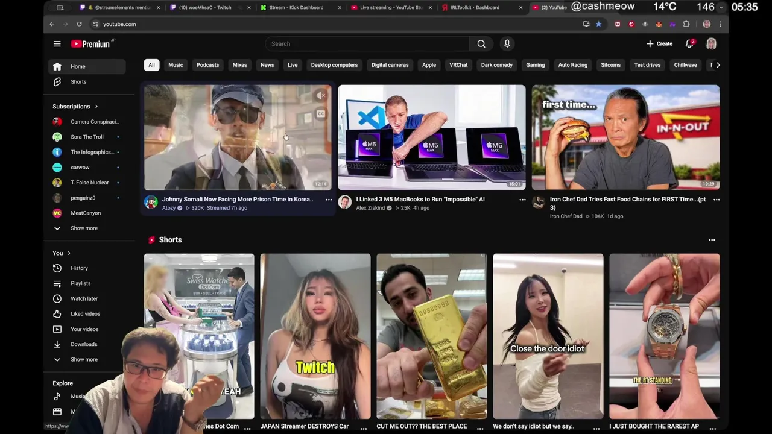Click the search magnifier button
This screenshot has width=772, height=434.
pyautogui.click(x=481, y=43)
